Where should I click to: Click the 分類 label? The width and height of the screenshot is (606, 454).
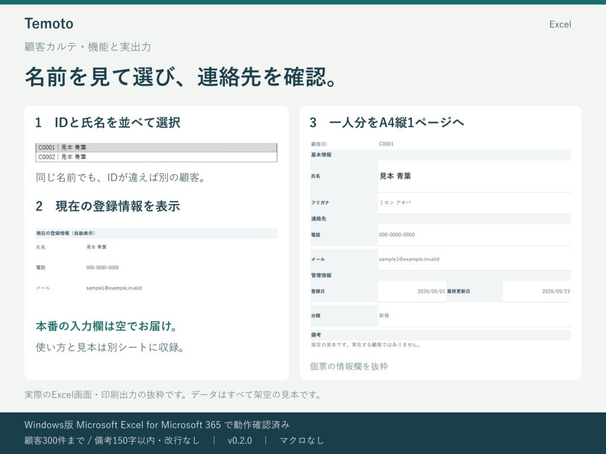click(316, 316)
